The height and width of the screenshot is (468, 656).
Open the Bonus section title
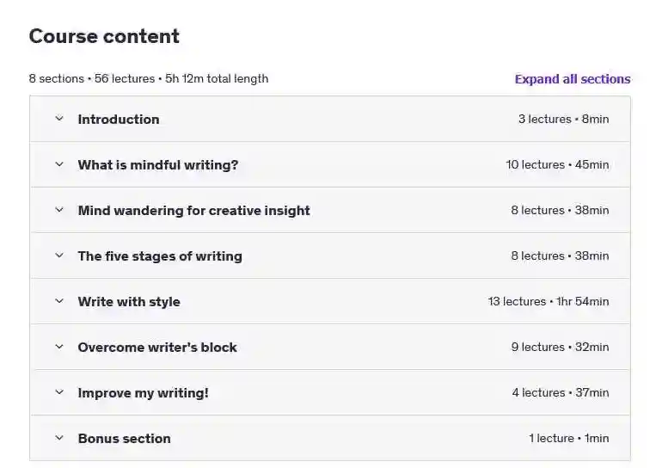coord(125,439)
